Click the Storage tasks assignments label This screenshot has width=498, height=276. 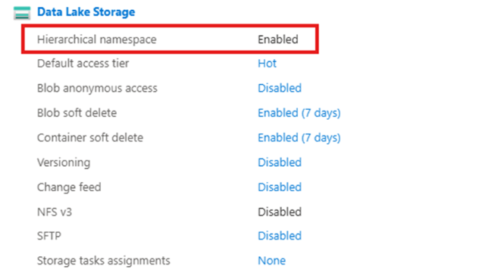coord(104,261)
